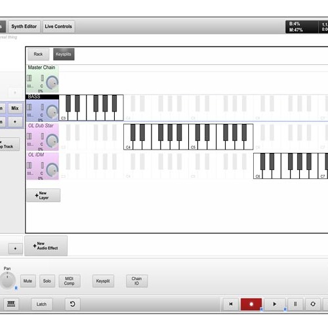This screenshot has height=328, width=328.
Task: Click OL Dub Star small fader icon
Action: point(43,136)
